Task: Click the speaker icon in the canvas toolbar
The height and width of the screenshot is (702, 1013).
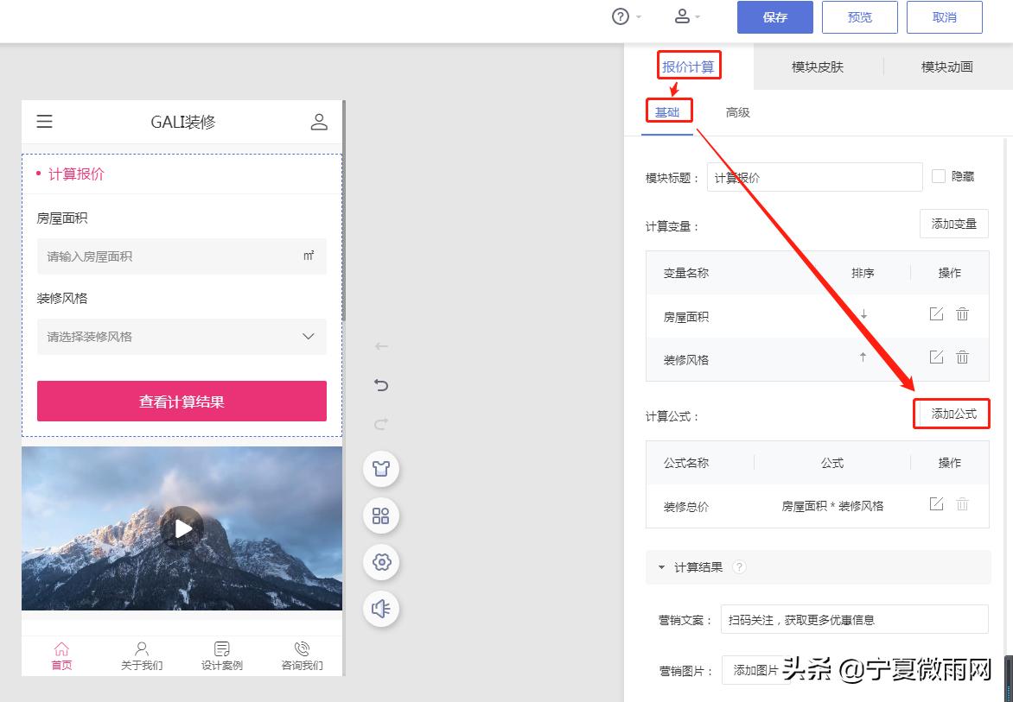Action: pyautogui.click(x=381, y=609)
